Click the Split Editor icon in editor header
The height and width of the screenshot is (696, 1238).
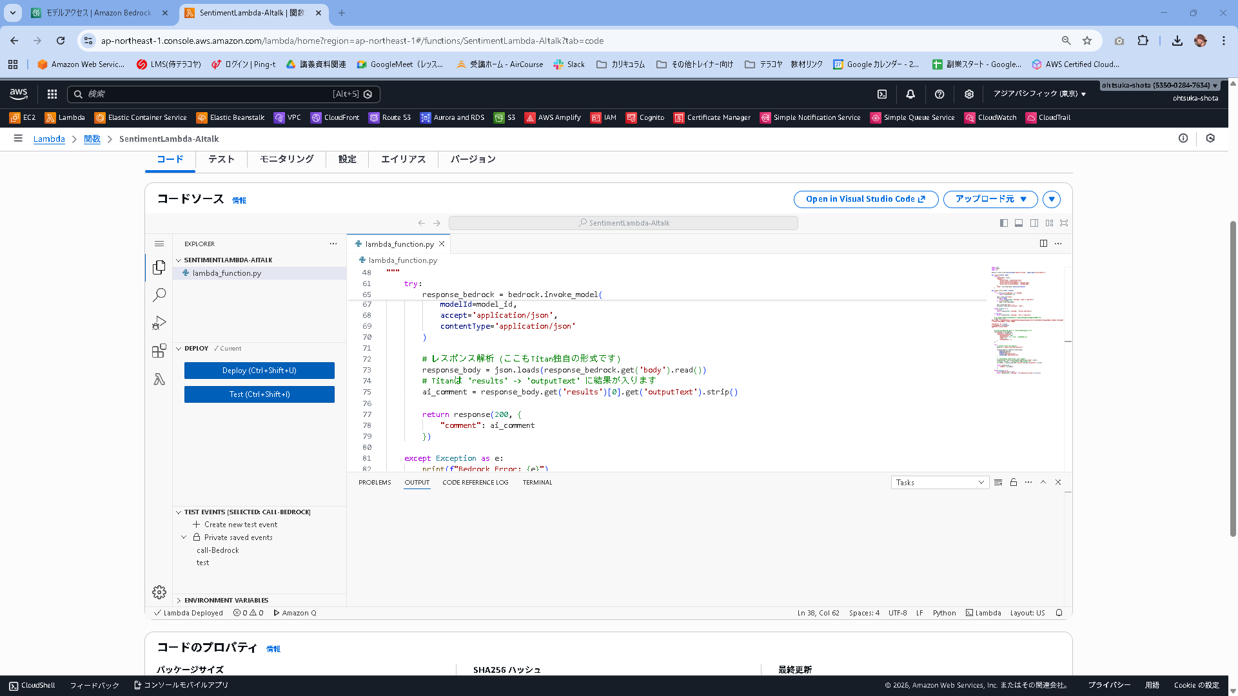(x=1043, y=244)
